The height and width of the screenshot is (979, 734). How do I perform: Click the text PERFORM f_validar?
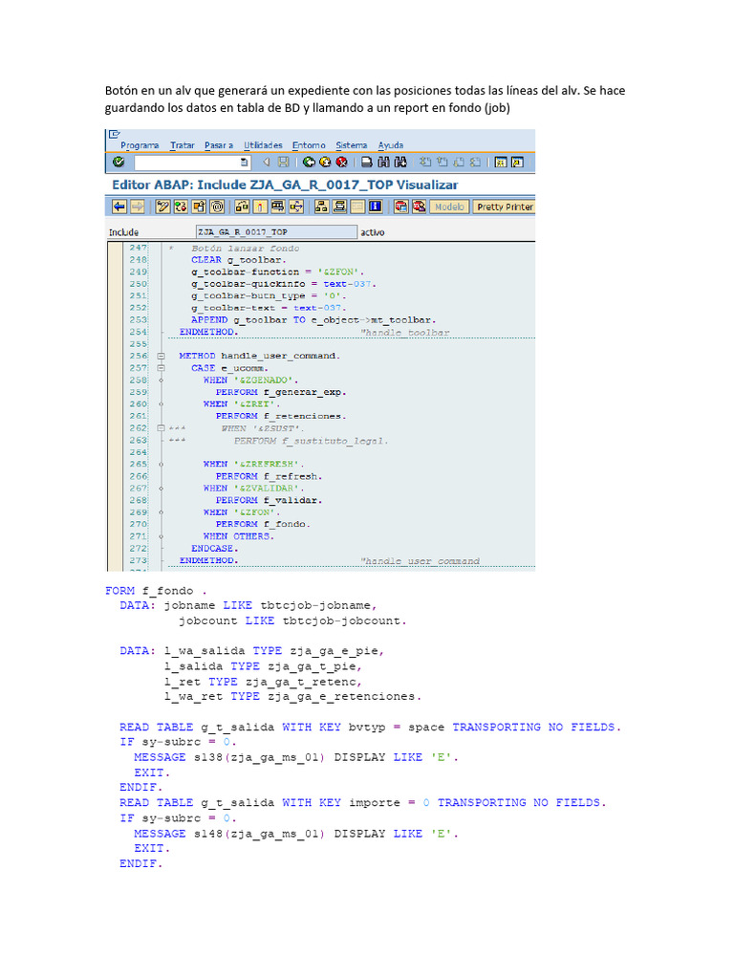pos(269,500)
